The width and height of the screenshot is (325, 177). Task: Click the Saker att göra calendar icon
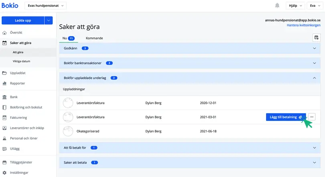point(4,43)
